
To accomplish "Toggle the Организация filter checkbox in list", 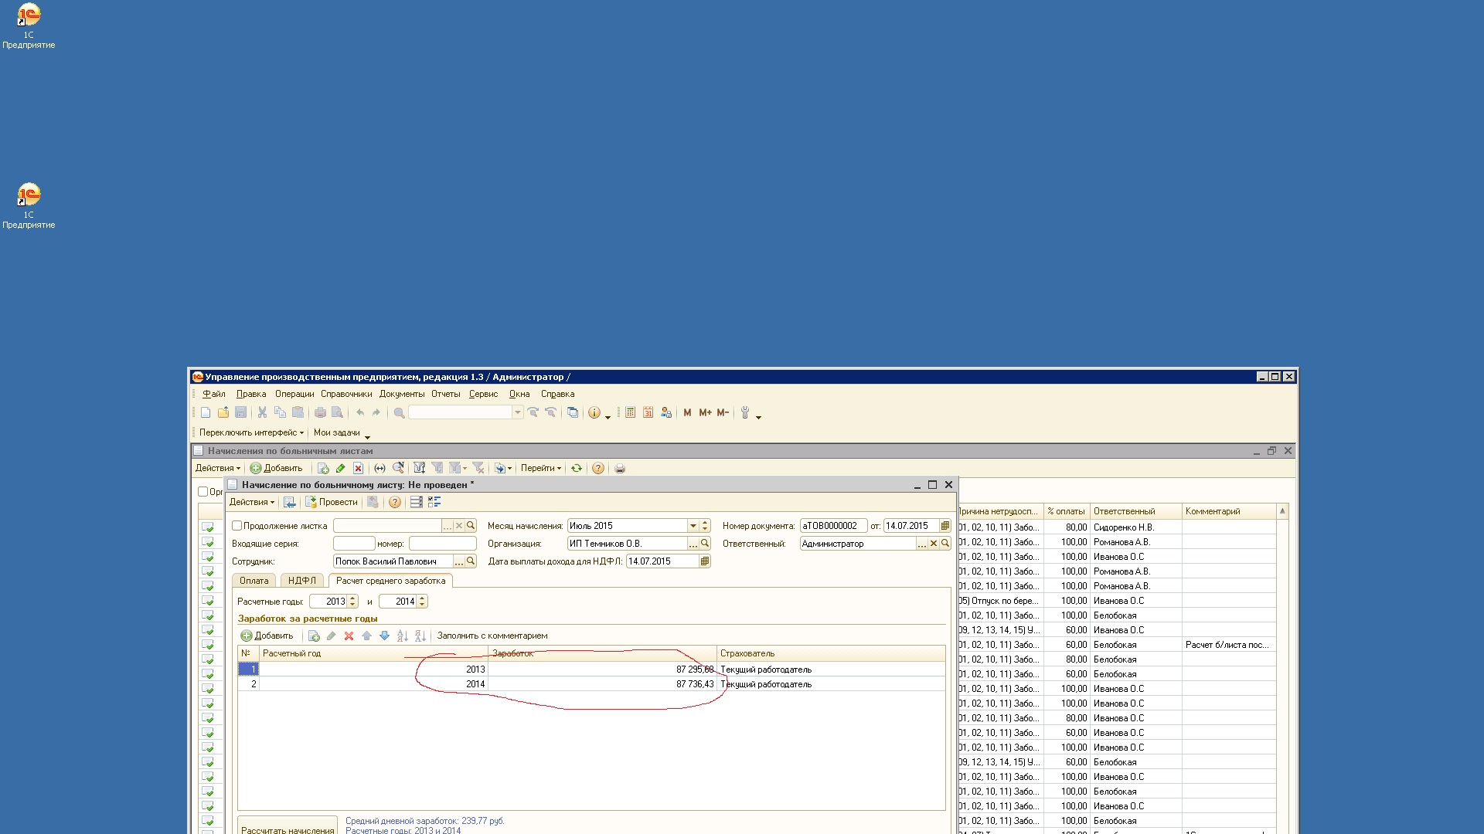I will [203, 492].
